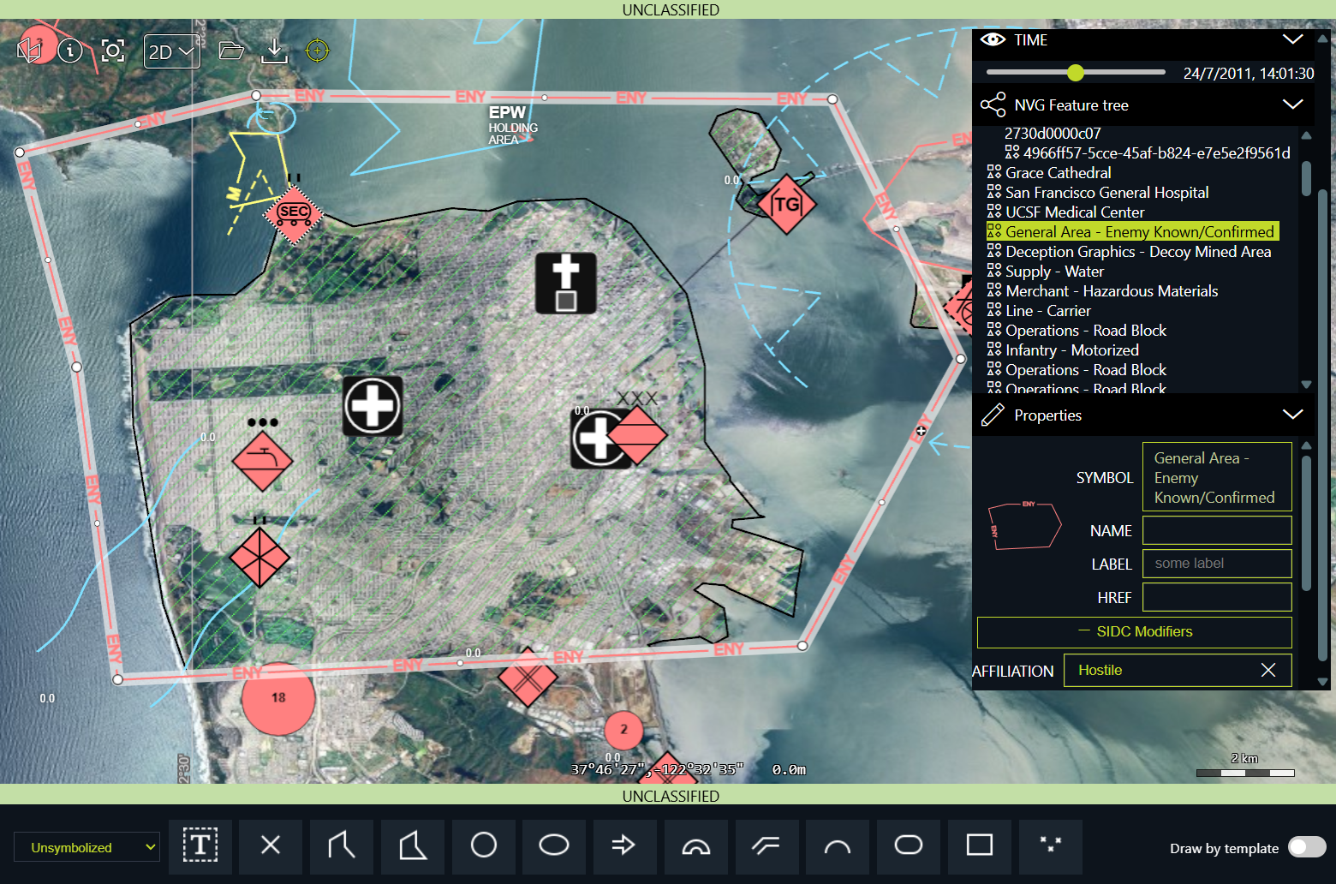Click the fit-to-view focus icon
The height and width of the screenshot is (884, 1336).
tap(113, 51)
